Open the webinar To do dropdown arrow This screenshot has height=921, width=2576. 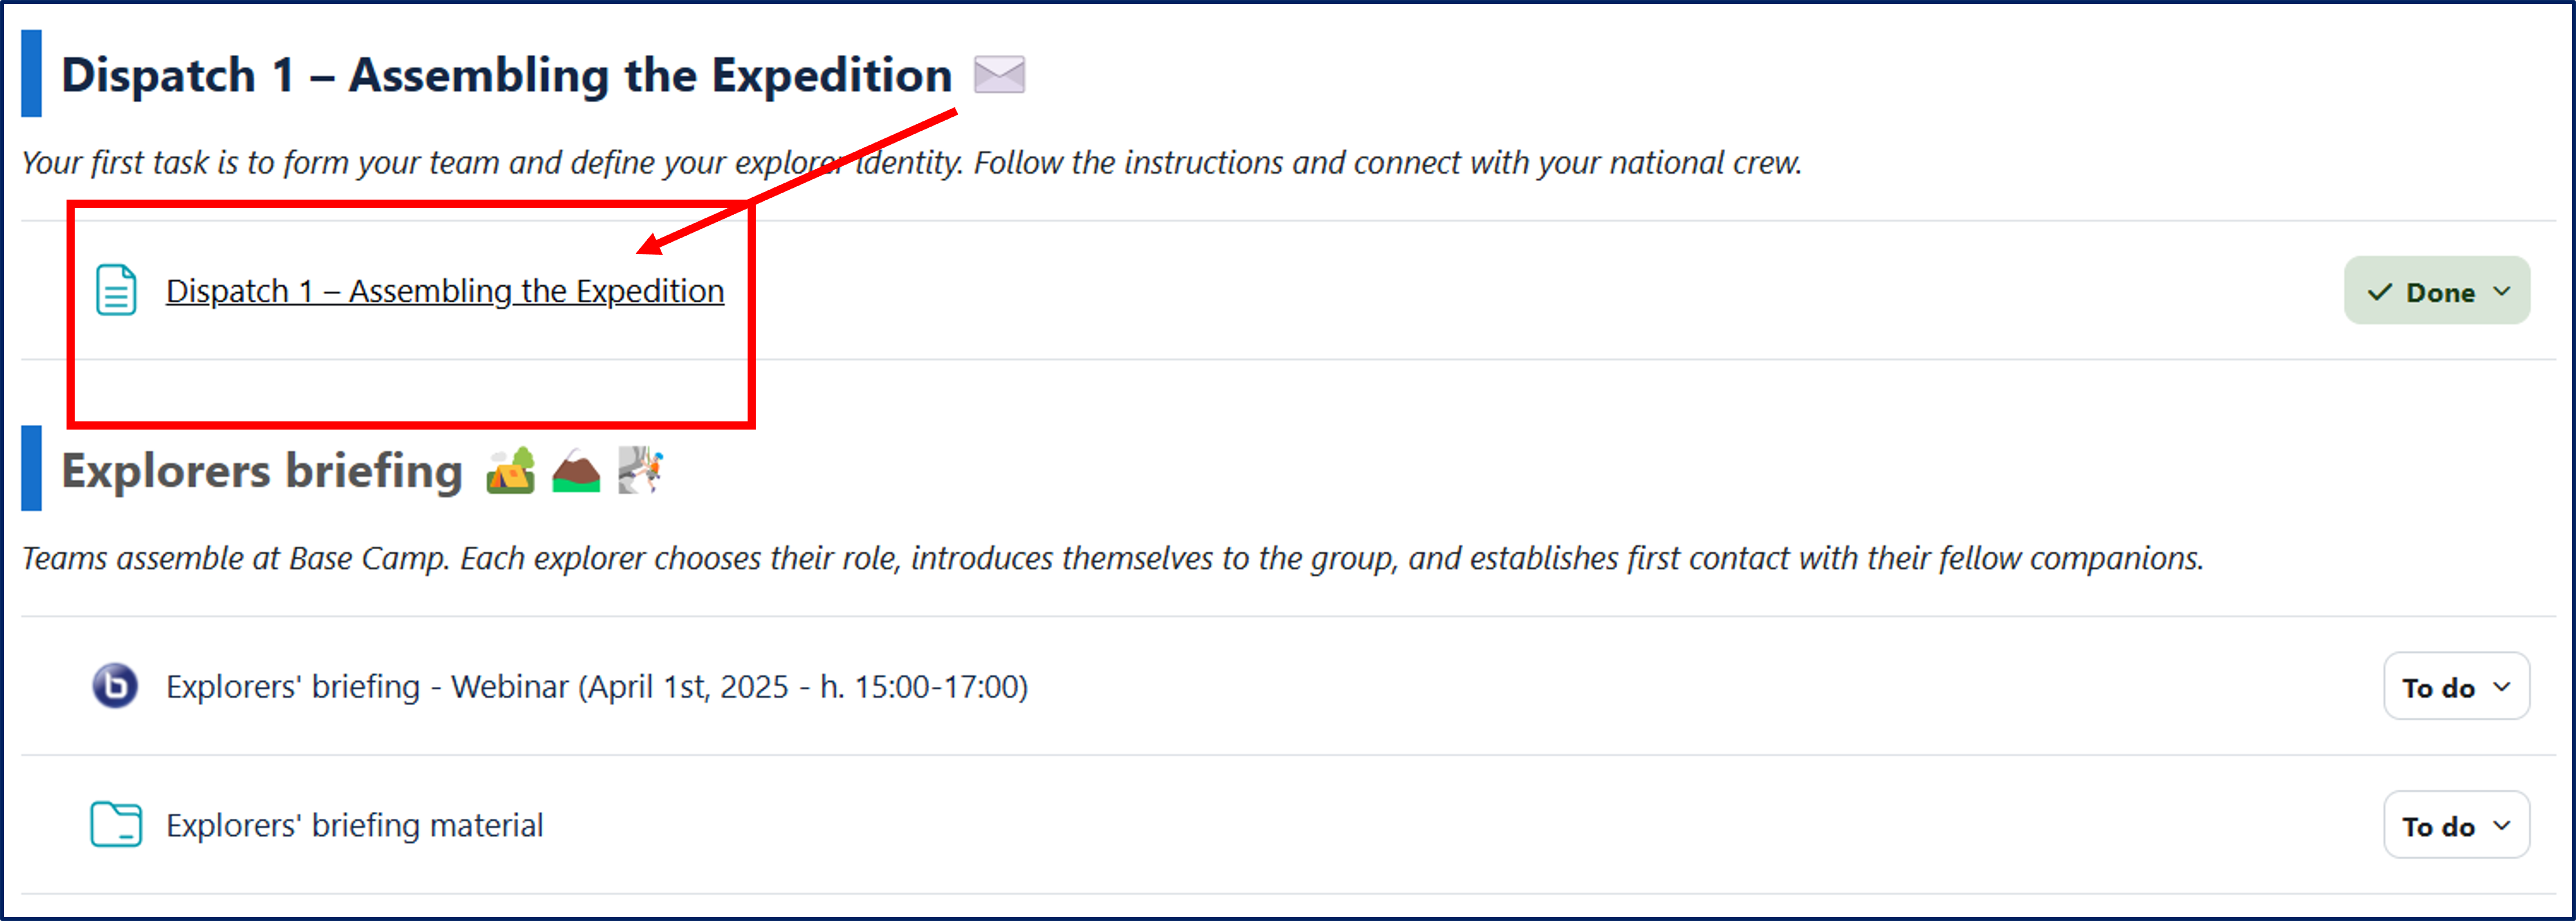coord(2502,687)
